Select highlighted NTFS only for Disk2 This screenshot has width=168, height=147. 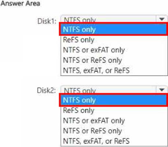click(114, 100)
